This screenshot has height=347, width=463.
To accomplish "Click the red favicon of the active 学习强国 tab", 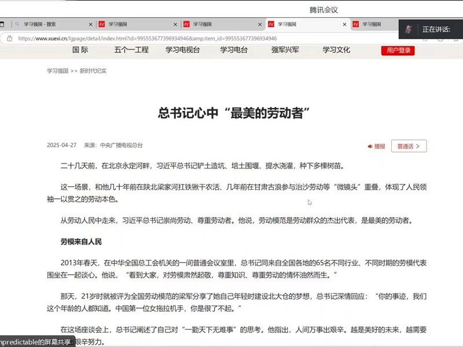I will point(271,24).
